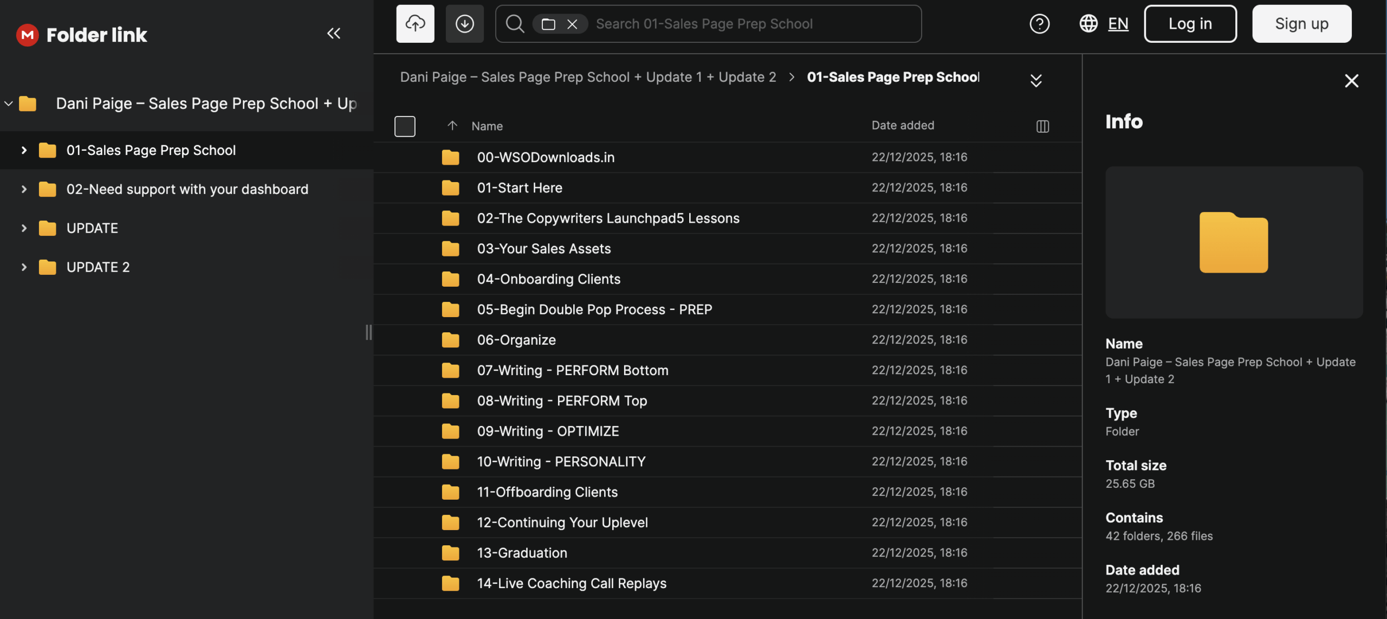
Task: Click the Sign up button
Action: (1301, 24)
